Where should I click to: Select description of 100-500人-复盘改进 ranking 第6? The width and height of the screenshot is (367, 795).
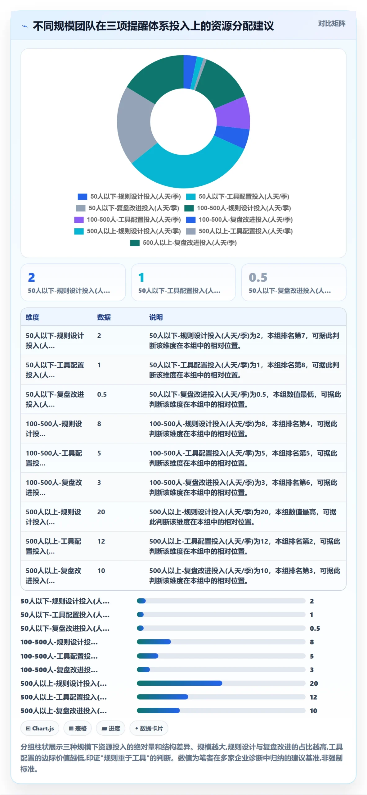(x=245, y=487)
